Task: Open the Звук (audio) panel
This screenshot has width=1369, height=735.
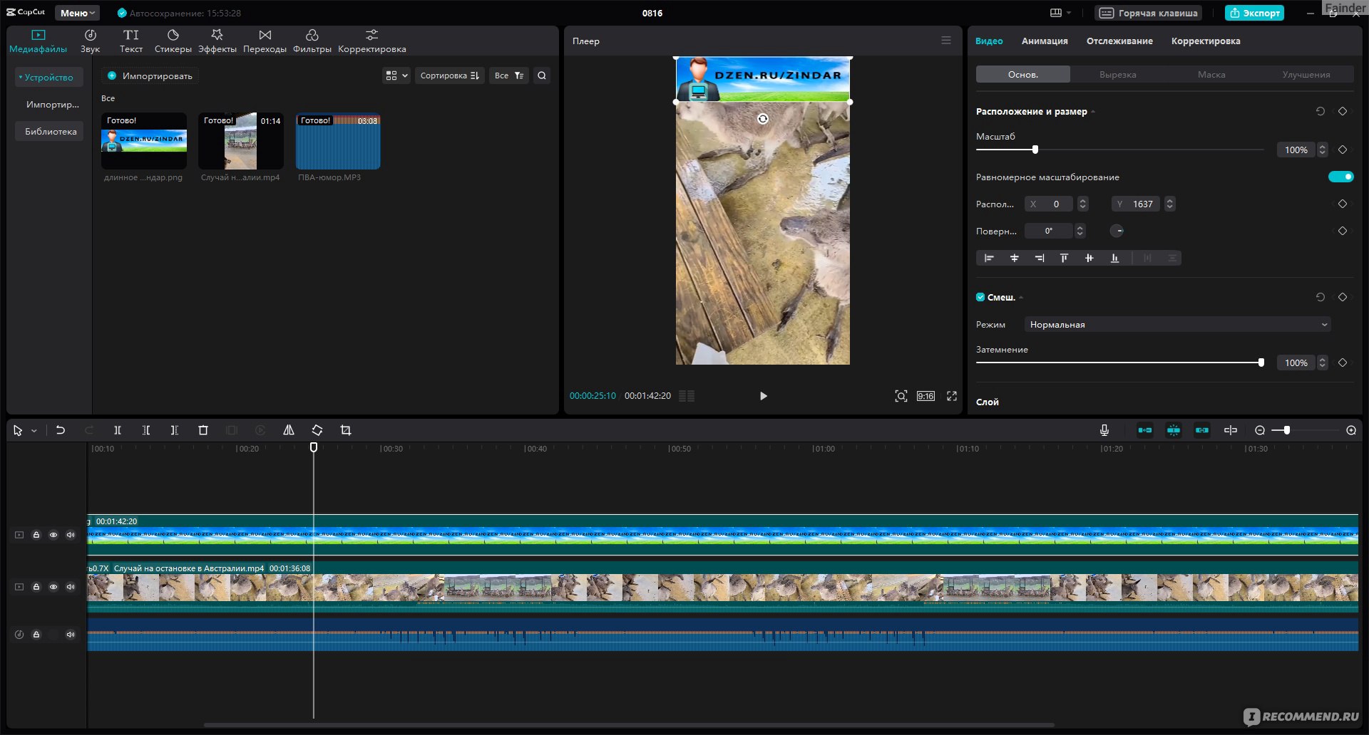Action: [x=90, y=41]
